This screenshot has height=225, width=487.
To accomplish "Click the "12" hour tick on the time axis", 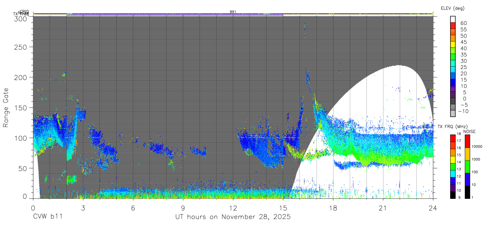I will tap(233, 208).
